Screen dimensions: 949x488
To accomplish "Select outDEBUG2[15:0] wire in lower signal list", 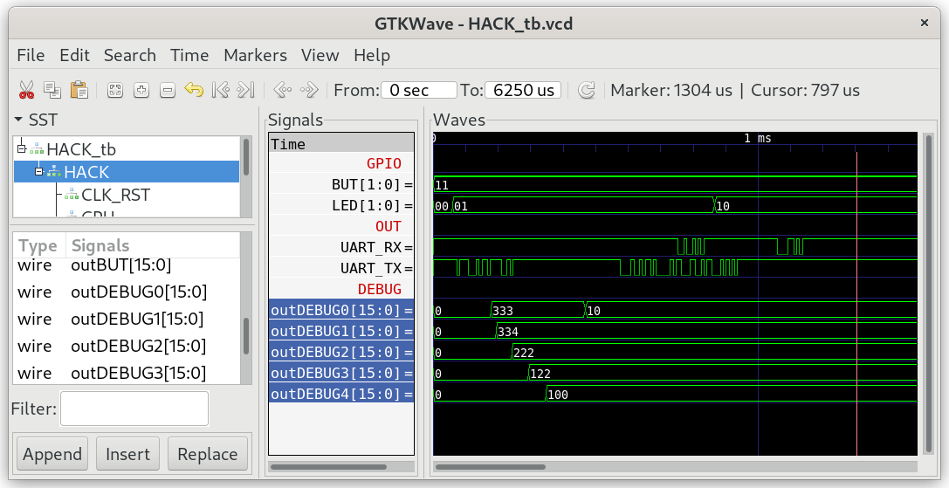I will click(x=139, y=346).
